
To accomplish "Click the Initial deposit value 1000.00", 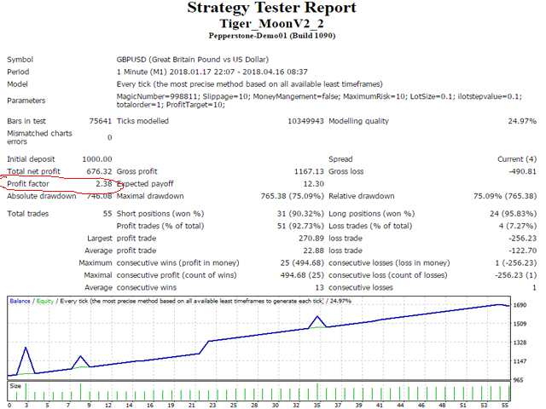I will tap(96, 159).
